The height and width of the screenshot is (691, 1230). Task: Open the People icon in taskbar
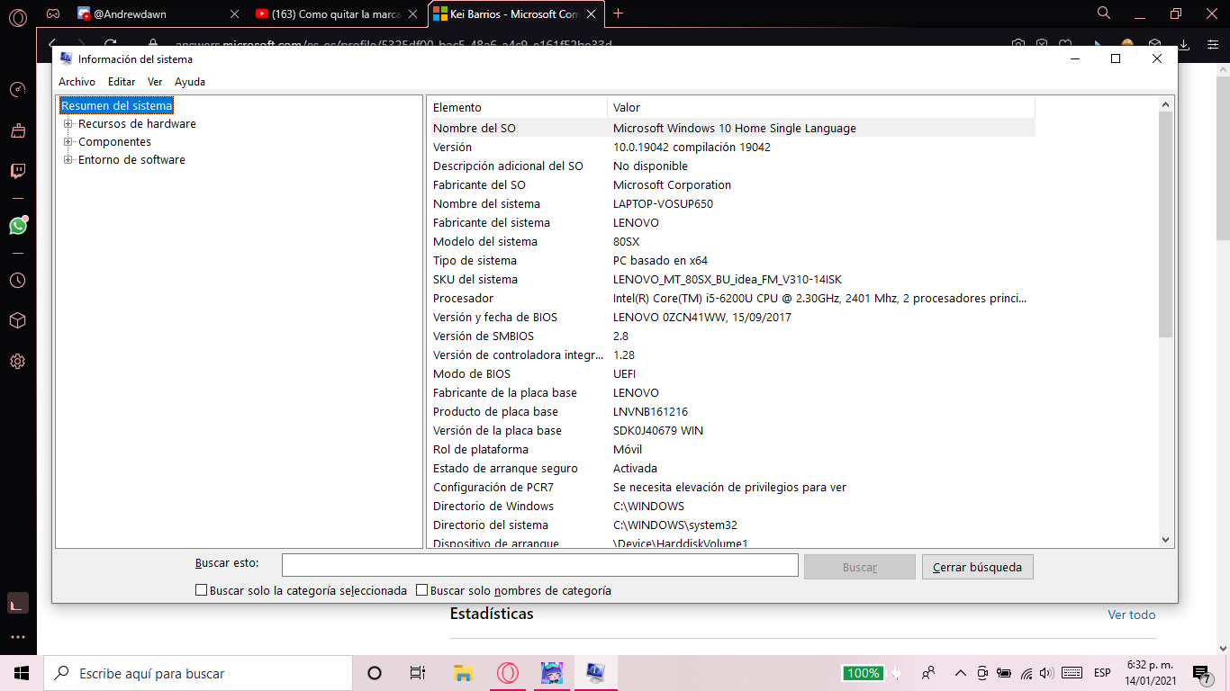927,673
